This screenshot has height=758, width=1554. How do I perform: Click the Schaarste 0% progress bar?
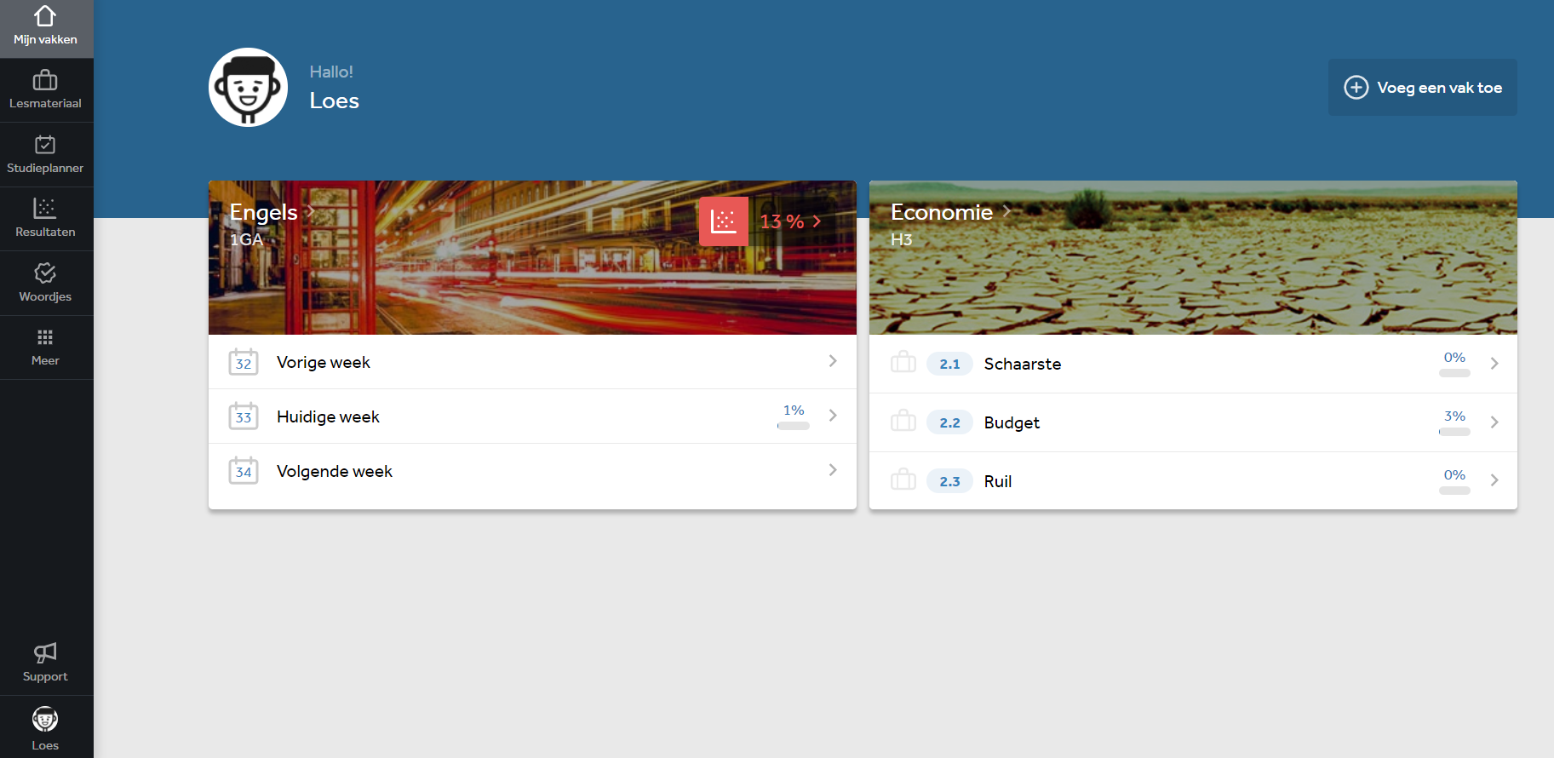pos(1454,373)
